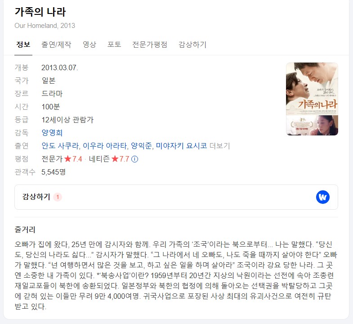Open actor 양익준's link
The height and width of the screenshot is (324, 353).
tap(141, 146)
